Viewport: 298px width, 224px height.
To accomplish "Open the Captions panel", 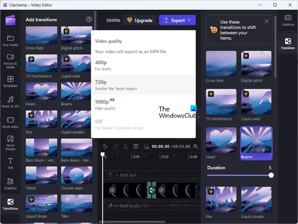I will pyautogui.click(x=288, y=20).
